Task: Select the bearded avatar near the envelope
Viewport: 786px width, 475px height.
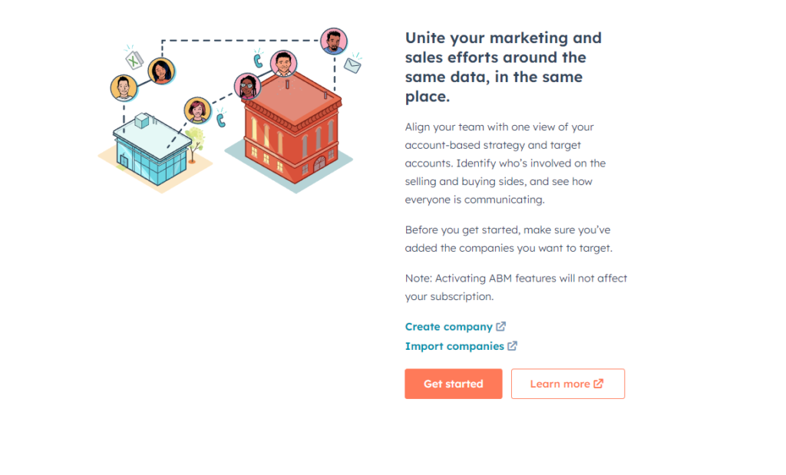Action: (334, 41)
